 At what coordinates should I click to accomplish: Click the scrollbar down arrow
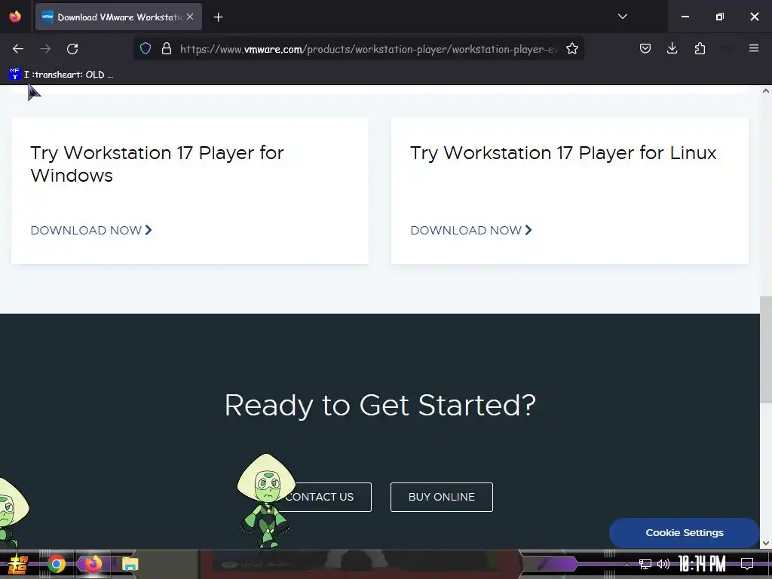[x=766, y=543]
